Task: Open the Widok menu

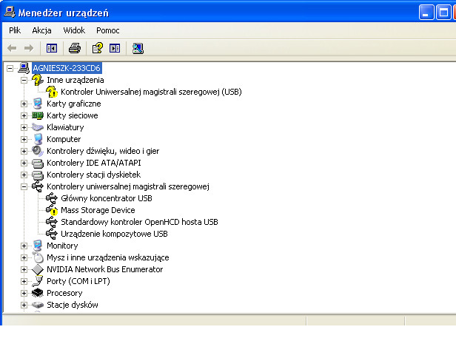Action: click(74, 30)
